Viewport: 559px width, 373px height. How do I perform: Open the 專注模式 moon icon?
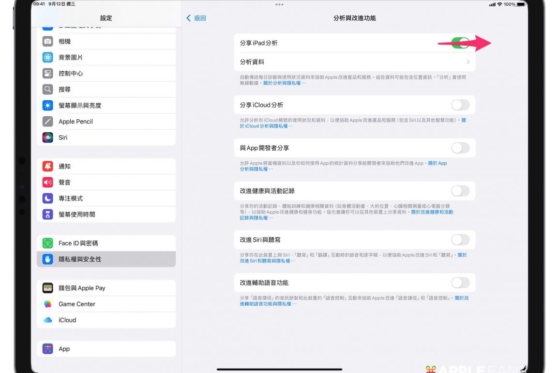(x=47, y=198)
